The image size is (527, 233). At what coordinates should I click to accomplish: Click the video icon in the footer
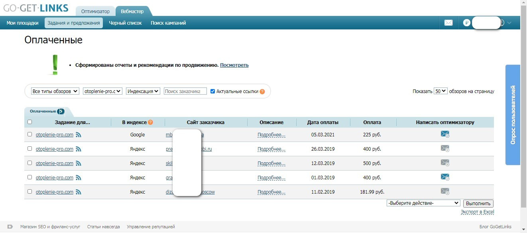[10, 227]
